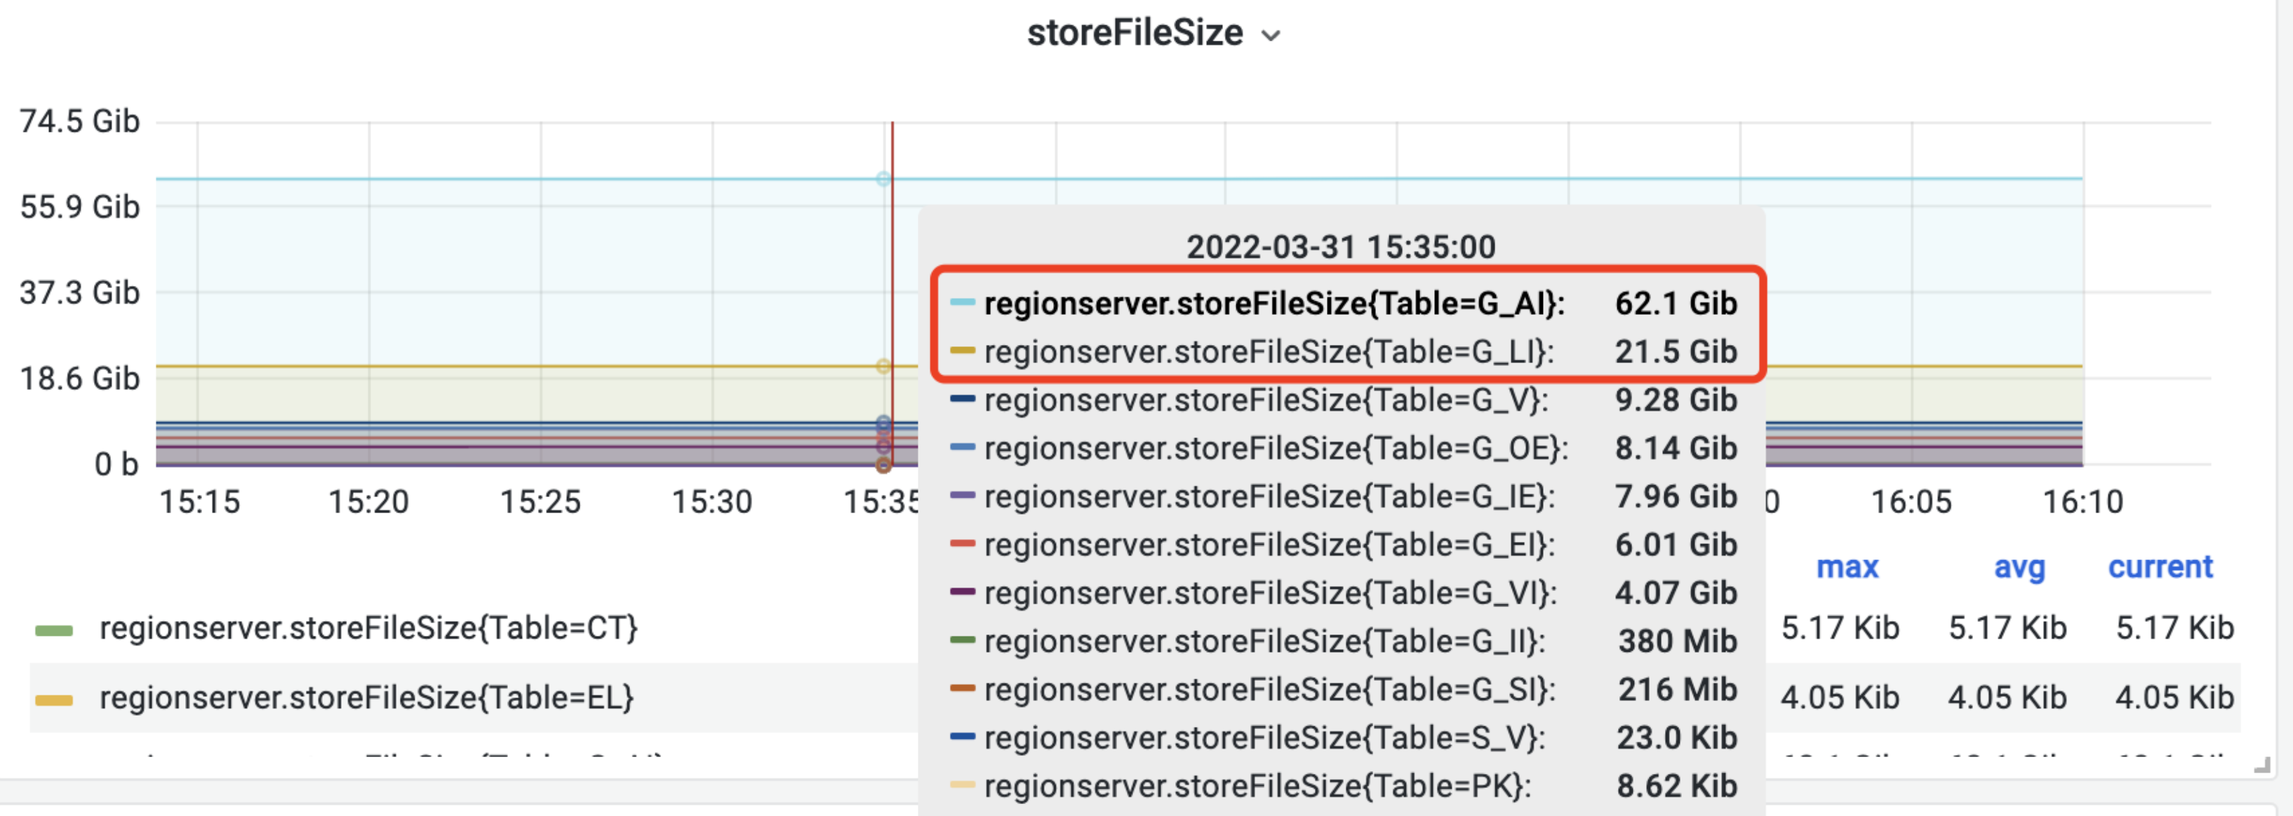Click the G_AI data point on the cyan line
This screenshot has width=2293, height=816.
coord(883,179)
